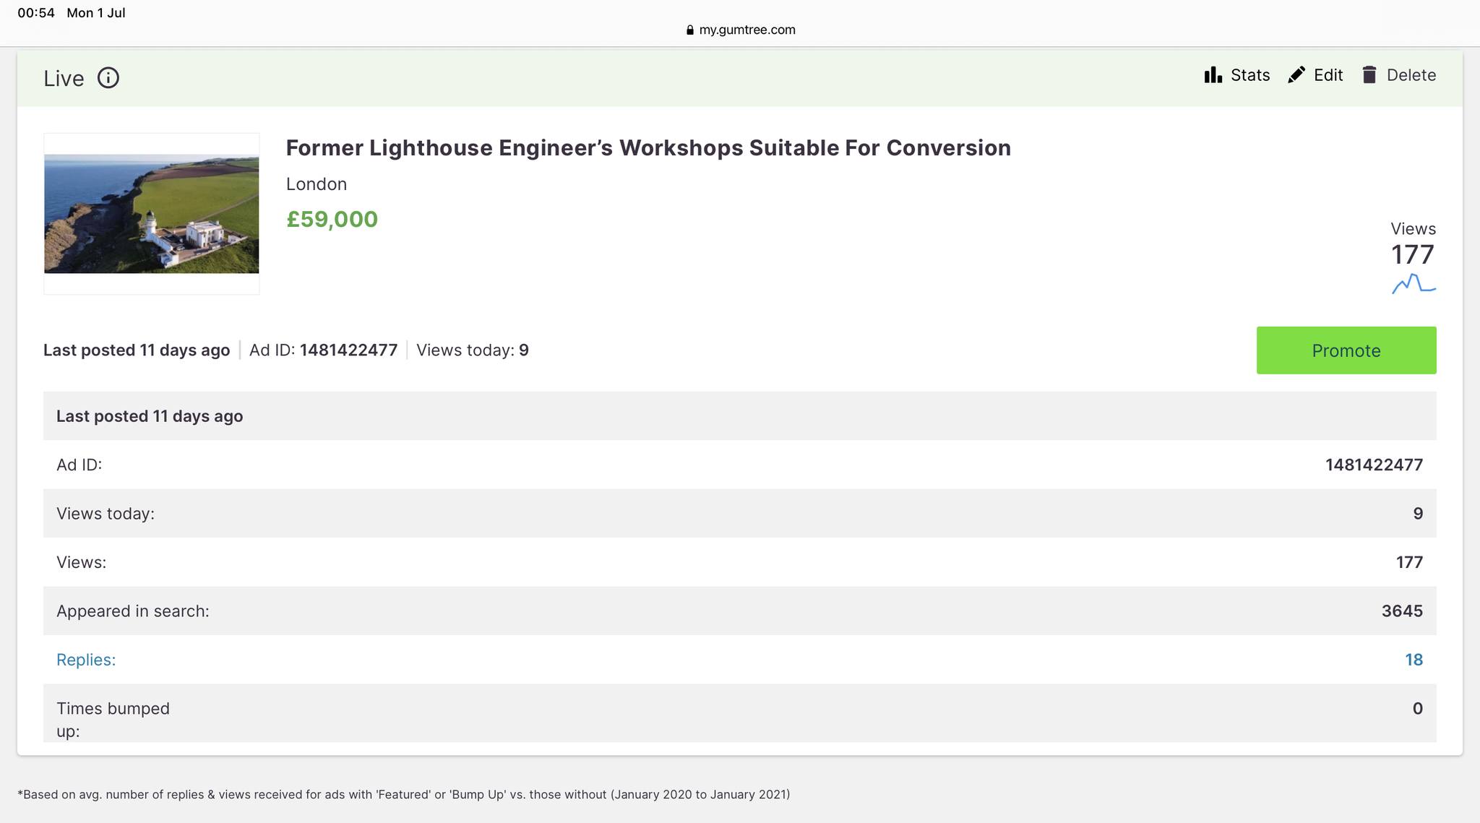The width and height of the screenshot is (1480, 823).
Task: Click the views trend sparkline graph
Action: point(1414,284)
